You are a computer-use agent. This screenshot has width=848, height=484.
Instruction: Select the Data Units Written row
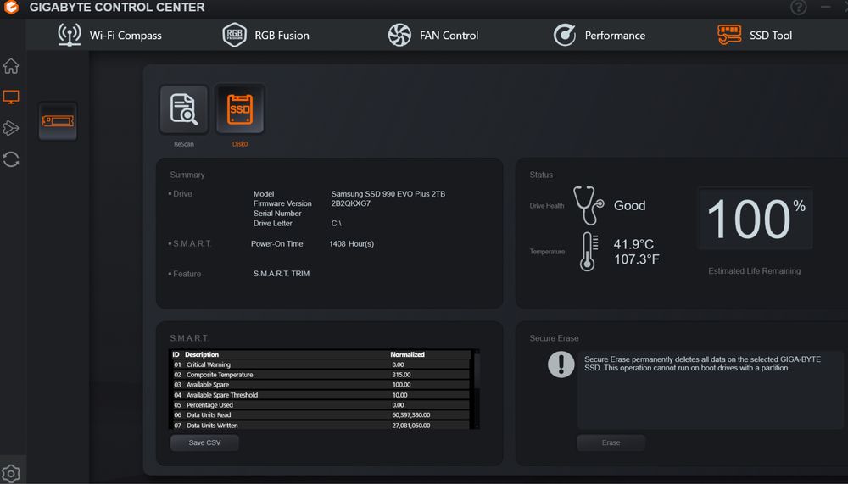click(x=321, y=425)
